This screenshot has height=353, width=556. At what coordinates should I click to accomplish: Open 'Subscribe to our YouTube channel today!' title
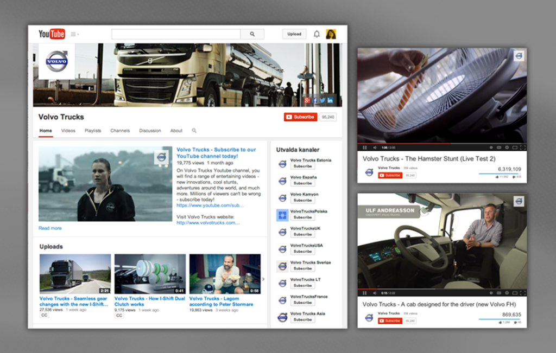click(216, 152)
